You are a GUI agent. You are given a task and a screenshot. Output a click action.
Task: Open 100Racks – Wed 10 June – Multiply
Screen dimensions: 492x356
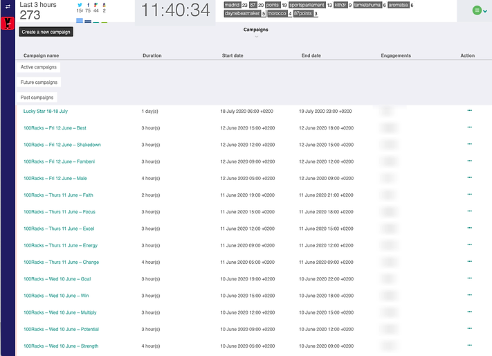pyautogui.click(x=60, y=312)
